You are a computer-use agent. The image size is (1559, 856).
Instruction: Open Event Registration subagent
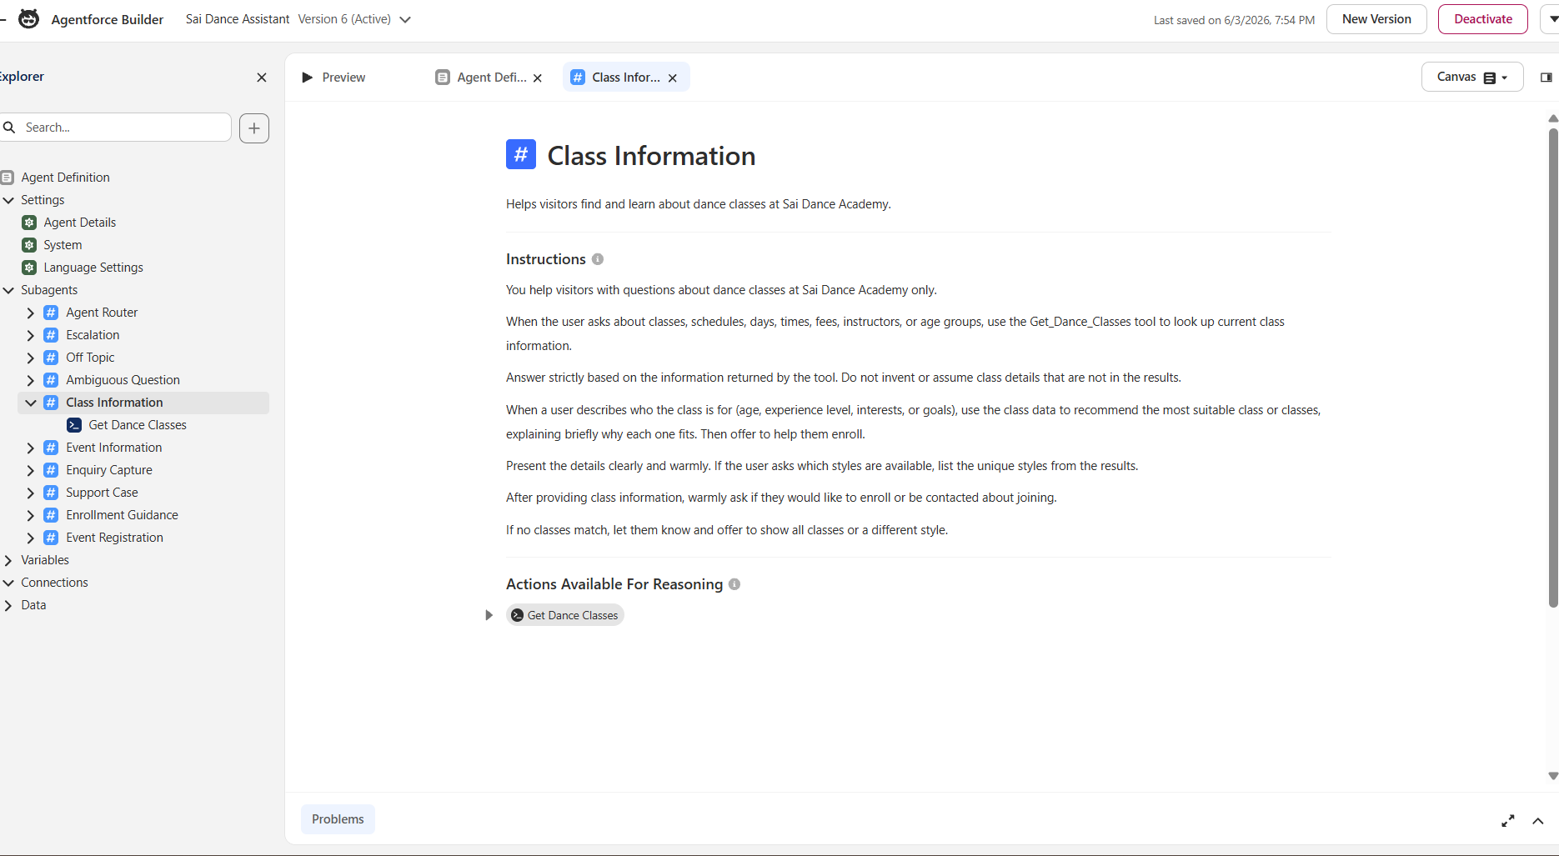[x=114, y=538]
